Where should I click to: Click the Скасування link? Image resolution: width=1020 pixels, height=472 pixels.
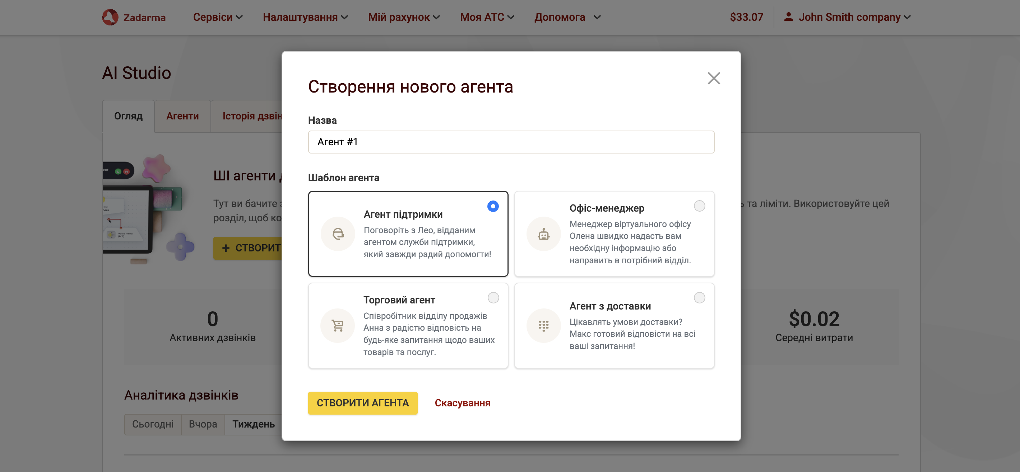463,403
